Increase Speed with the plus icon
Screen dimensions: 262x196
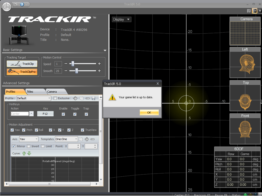point(99,64)
